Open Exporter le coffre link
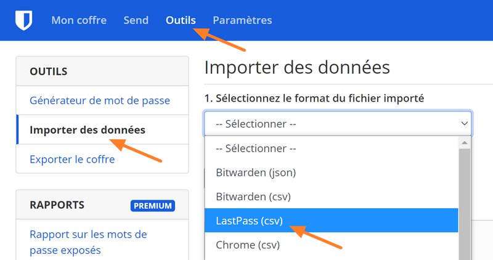Image resolution: width=493 pixels, height=260 pixels. click(x=72, y=160)
